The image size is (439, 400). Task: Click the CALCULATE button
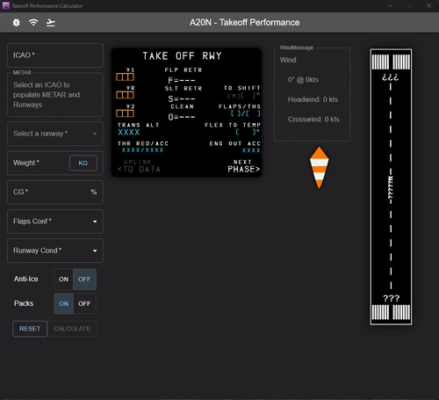pos(72,329)
